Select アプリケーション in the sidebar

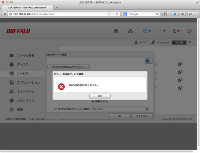point(29,82)
